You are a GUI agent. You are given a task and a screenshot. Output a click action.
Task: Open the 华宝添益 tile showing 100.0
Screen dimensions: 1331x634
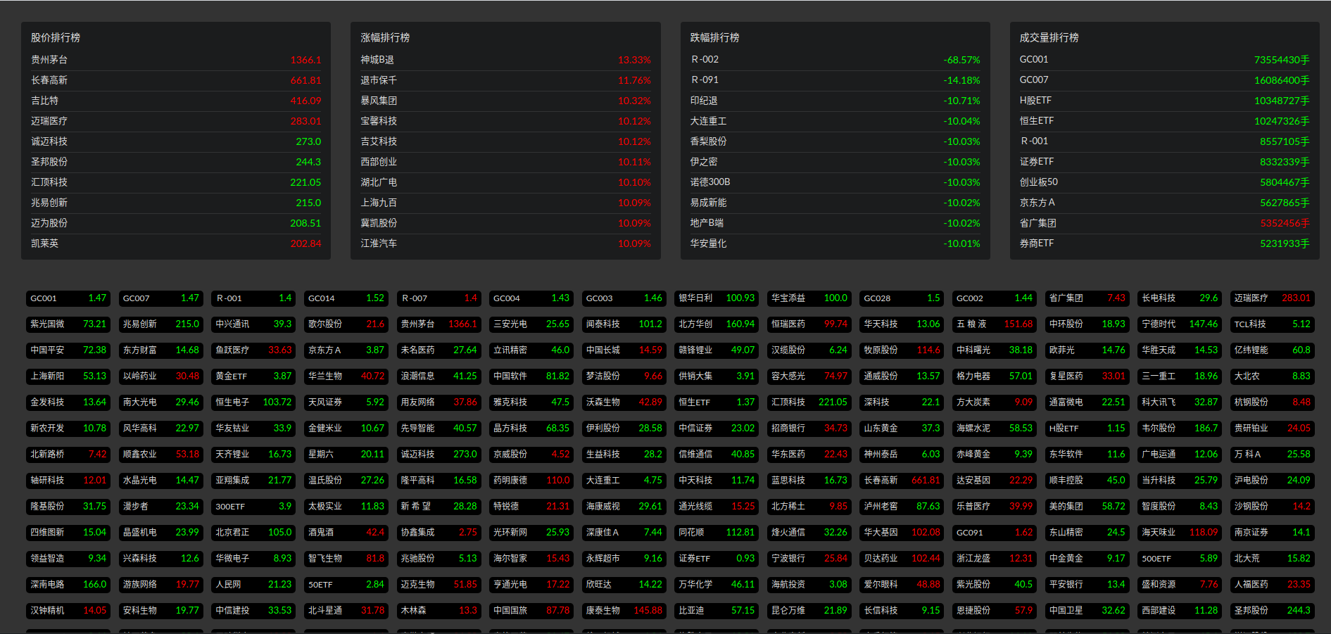[809, 298]
